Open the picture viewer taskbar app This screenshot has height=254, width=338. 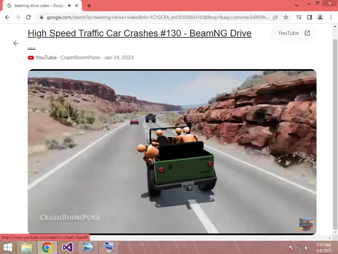pos(88,247)
